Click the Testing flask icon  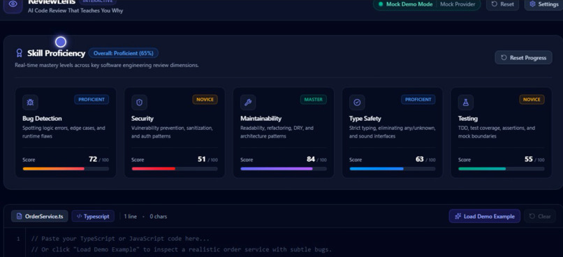[466, 103]
